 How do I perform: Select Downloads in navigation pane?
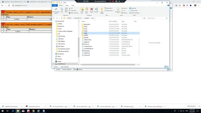61,54
